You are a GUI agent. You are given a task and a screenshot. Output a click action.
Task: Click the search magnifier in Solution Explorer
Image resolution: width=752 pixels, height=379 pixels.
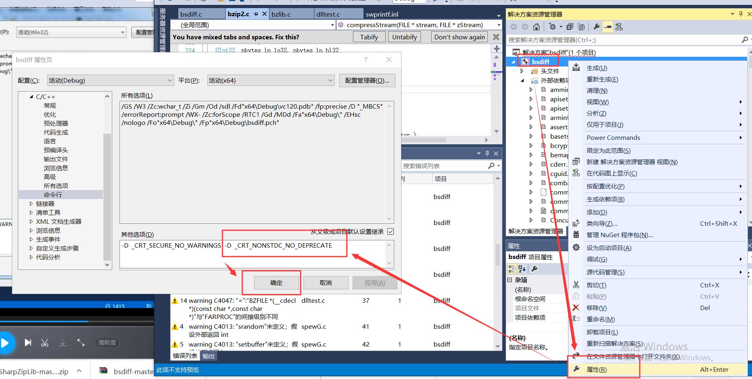[x=745, y=40]
